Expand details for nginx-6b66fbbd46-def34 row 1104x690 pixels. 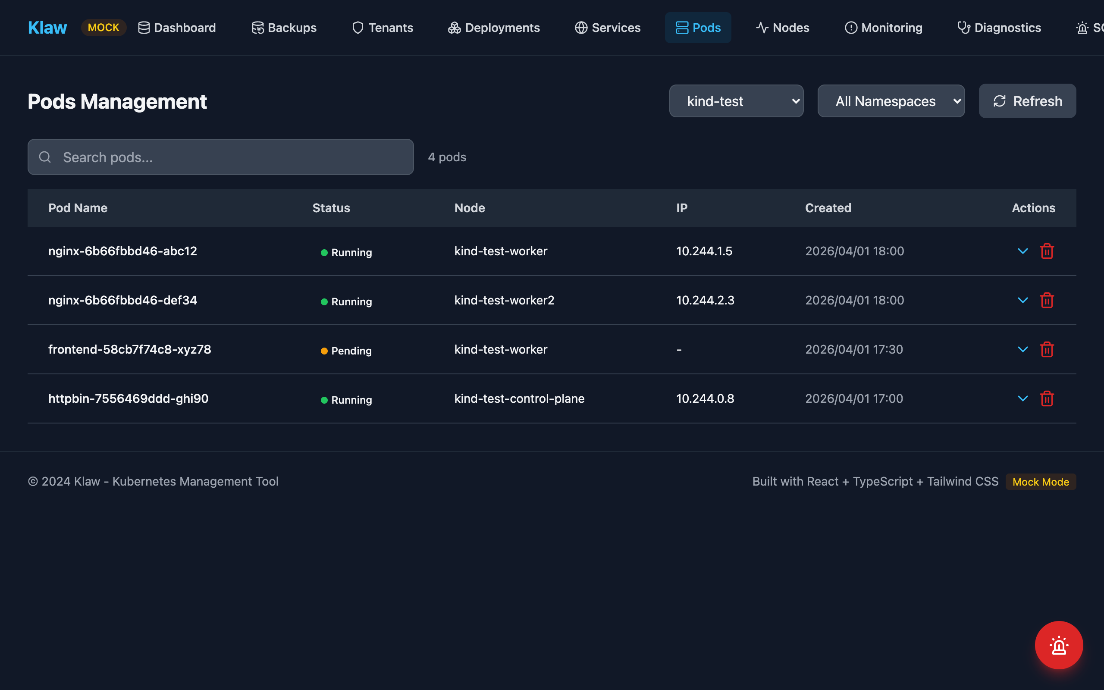coord(1023,300)
